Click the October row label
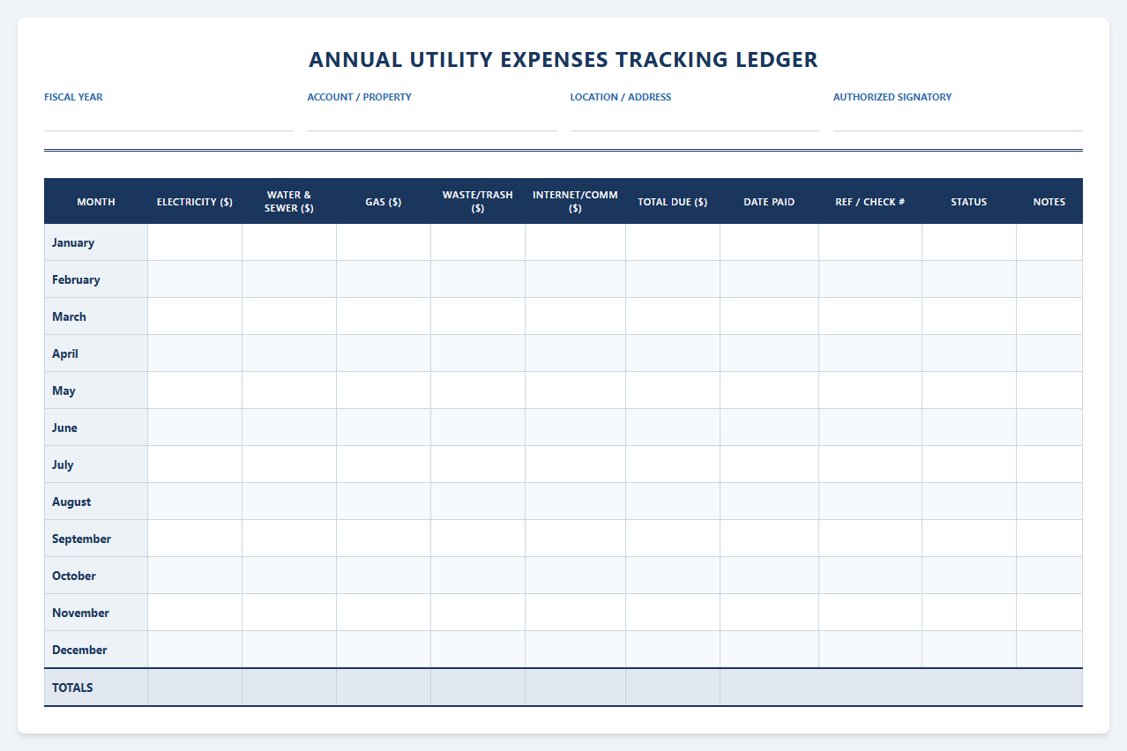Screen dimensions: 1127x751 (96, 576)
